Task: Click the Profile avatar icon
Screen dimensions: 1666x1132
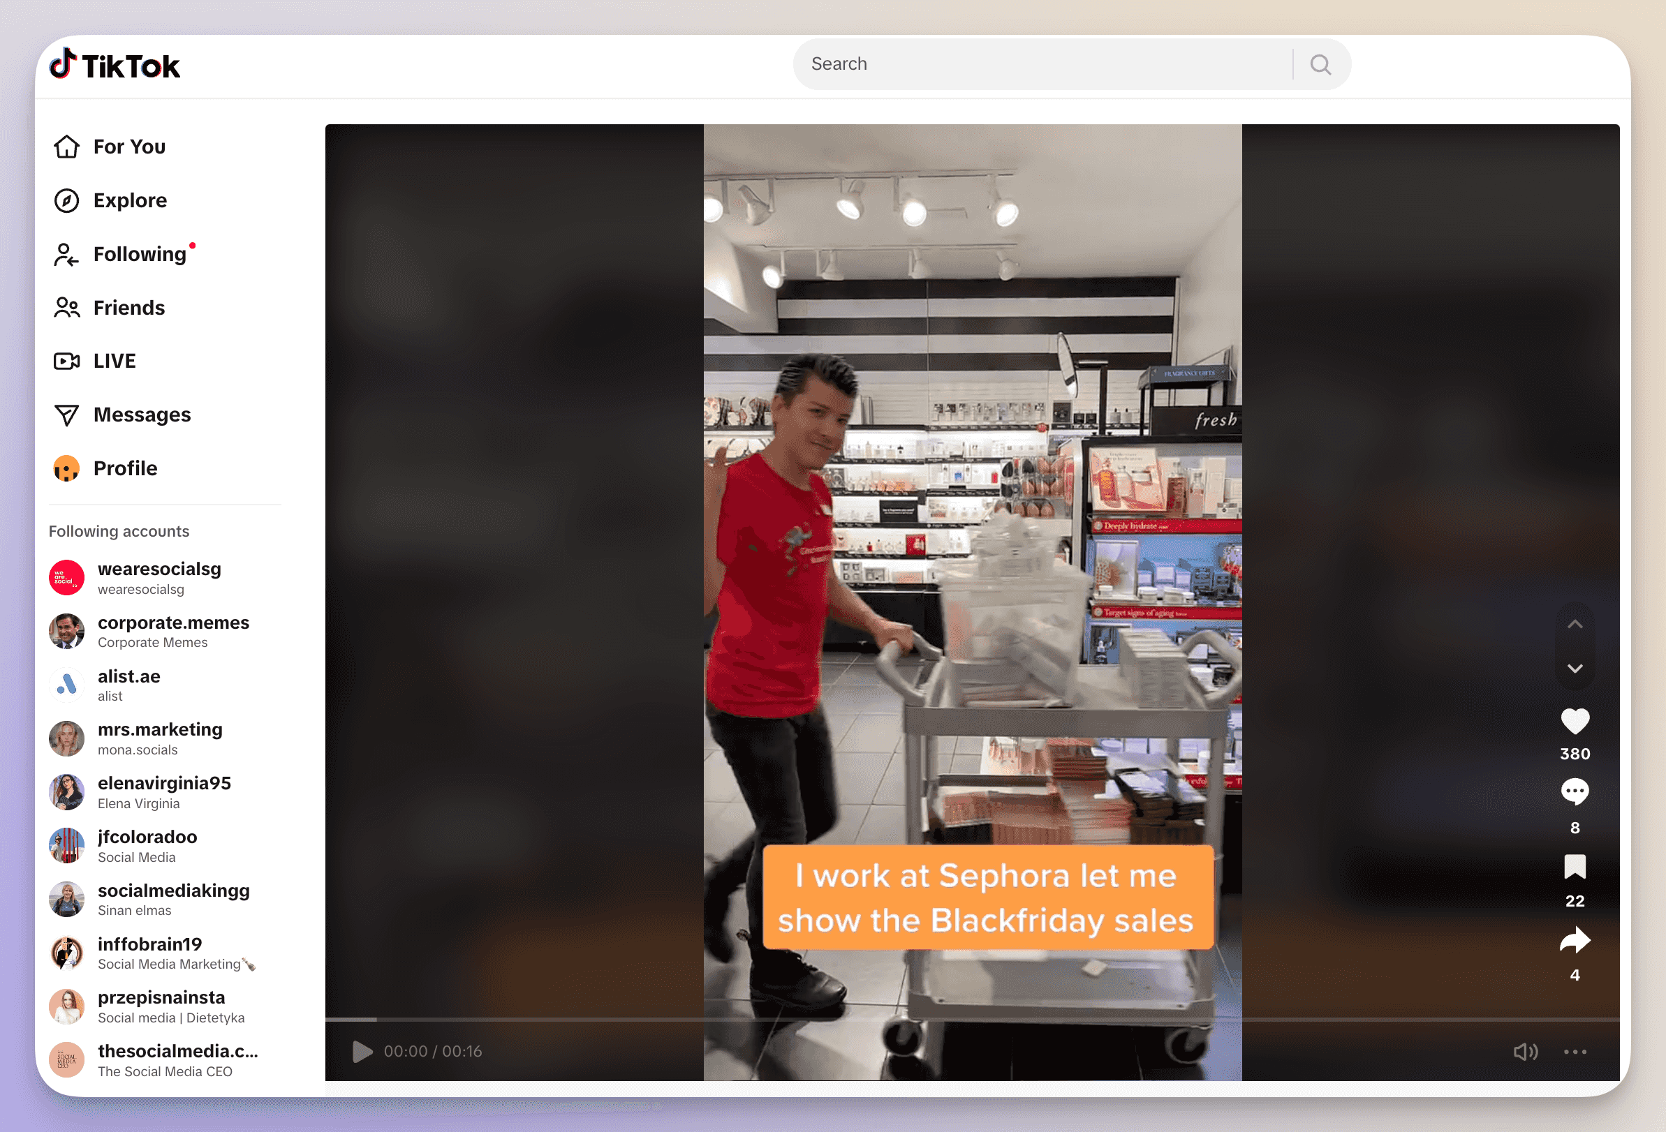Action: coord(66,468)
